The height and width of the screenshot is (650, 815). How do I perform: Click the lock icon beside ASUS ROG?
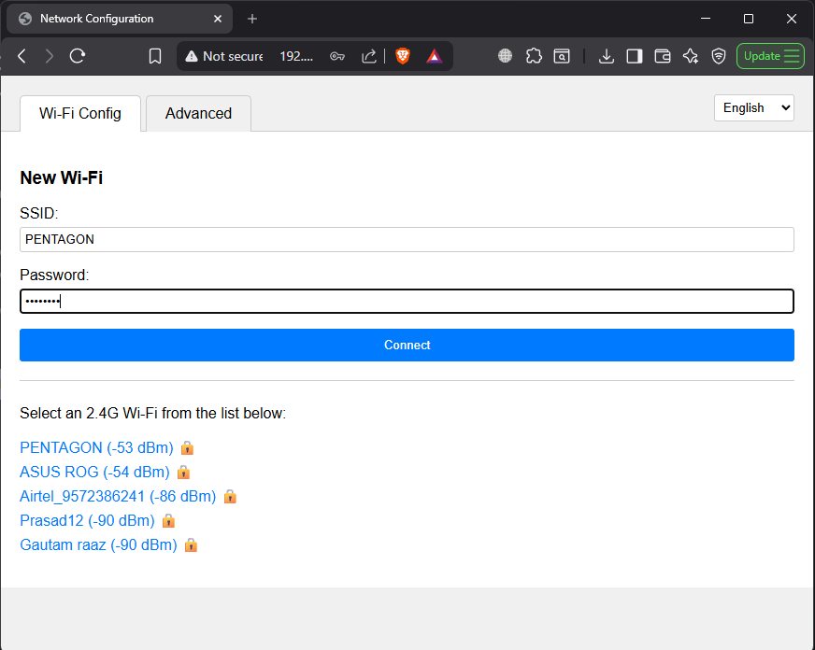coord(183,472)
